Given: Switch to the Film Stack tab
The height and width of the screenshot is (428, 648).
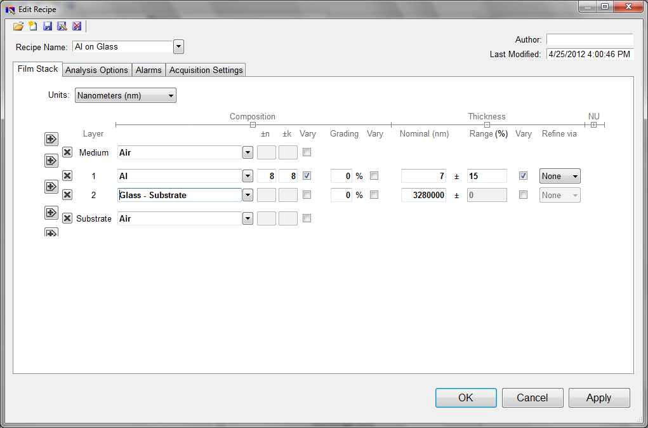Looking at the screenshot, I should [x=37, y=69].
